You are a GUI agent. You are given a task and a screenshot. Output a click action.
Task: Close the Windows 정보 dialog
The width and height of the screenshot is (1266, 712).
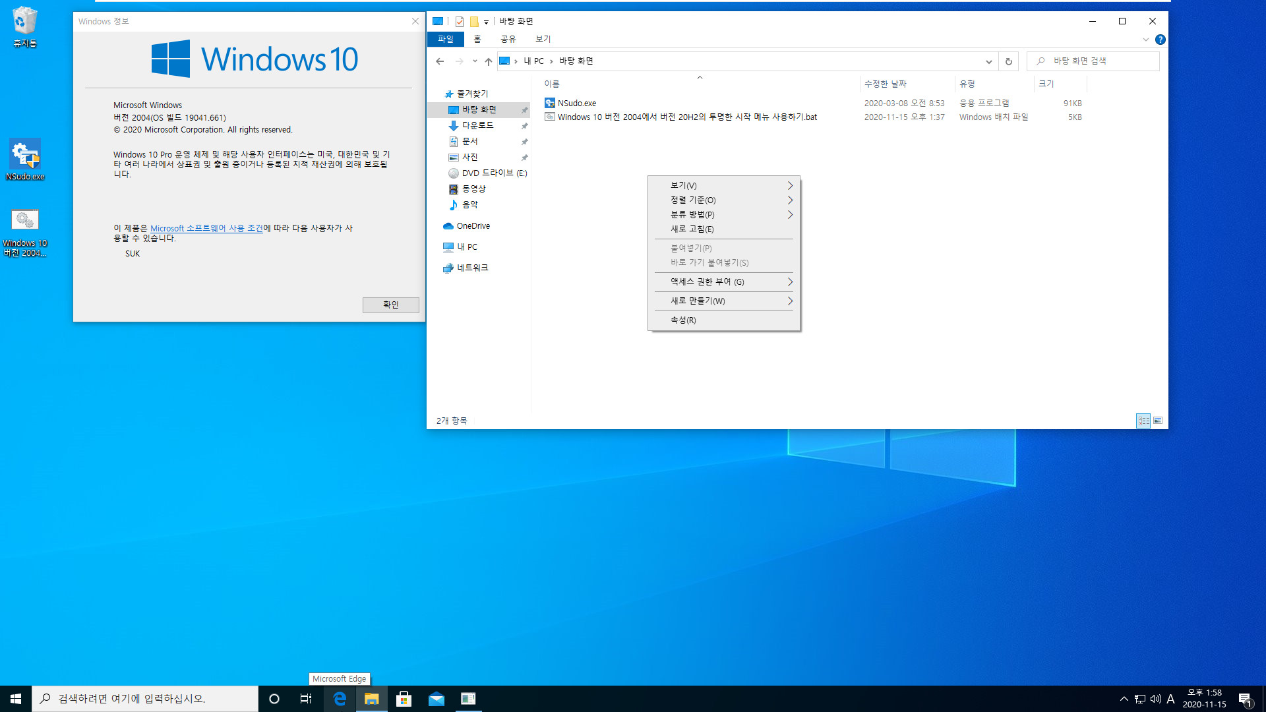click(x=415, y=21)
